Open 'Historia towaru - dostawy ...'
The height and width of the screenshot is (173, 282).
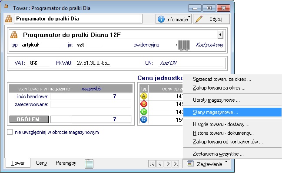232,124
